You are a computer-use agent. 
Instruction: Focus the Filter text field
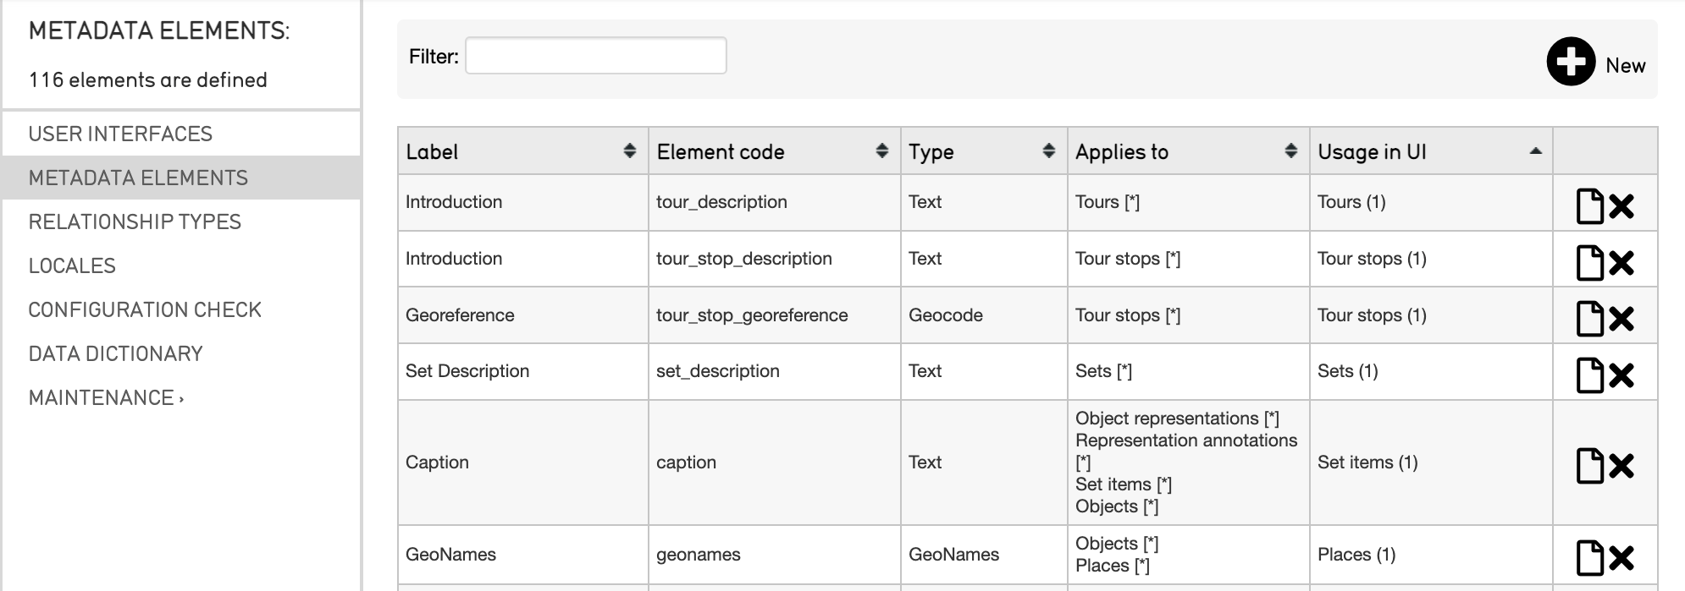pos(595,56)
